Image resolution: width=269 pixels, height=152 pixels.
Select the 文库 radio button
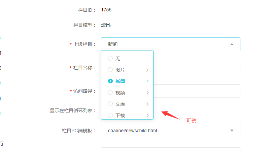point(110,104)
